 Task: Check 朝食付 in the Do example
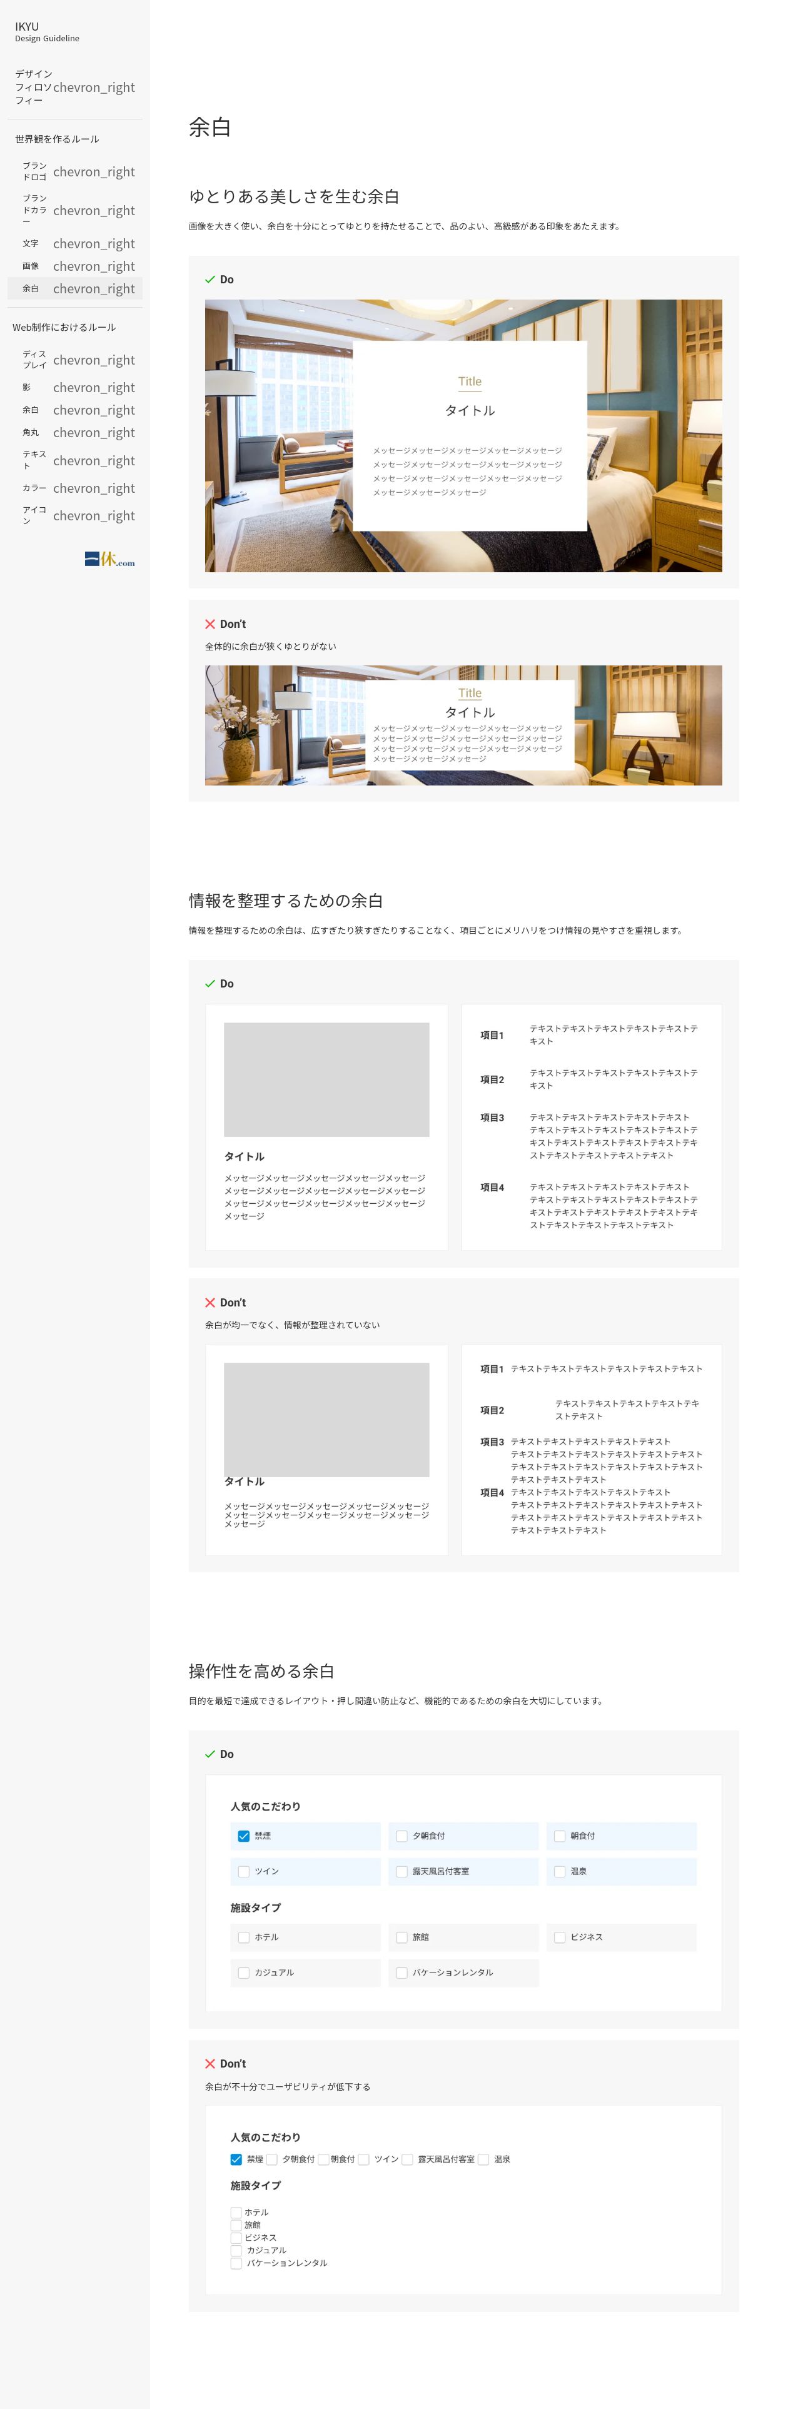tap(560, 1836)
